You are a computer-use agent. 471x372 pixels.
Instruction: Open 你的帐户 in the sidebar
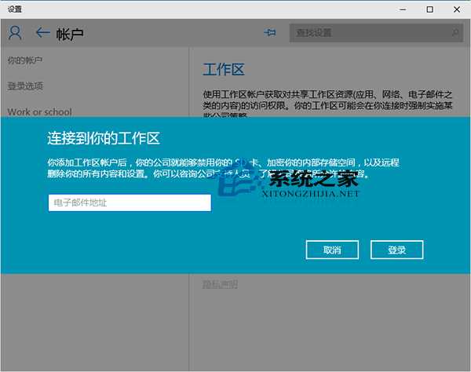24,60
